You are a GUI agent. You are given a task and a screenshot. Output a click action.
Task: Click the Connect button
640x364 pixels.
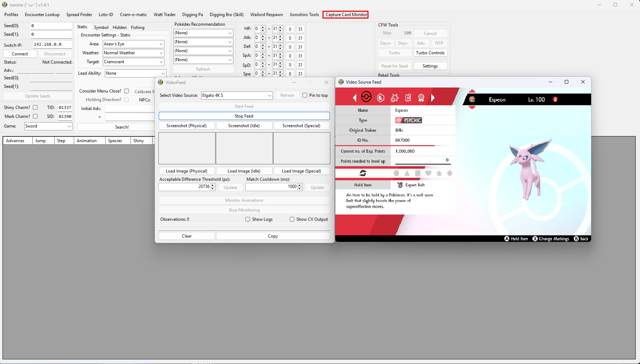20,54
